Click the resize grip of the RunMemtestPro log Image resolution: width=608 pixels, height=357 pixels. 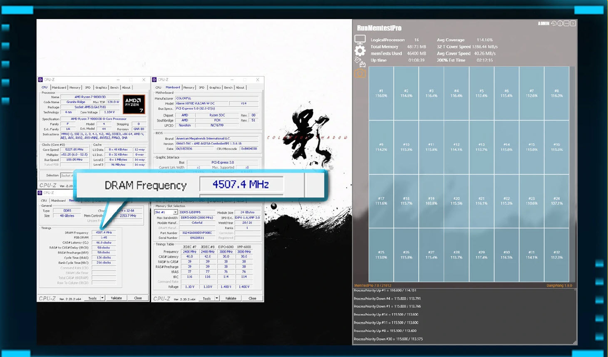[575, 342]
